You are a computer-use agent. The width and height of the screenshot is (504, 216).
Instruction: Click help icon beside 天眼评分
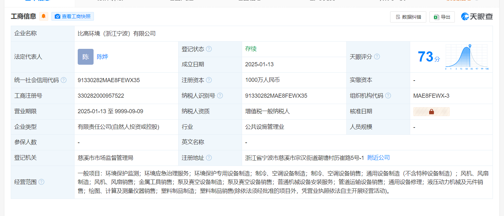[377, 56]
